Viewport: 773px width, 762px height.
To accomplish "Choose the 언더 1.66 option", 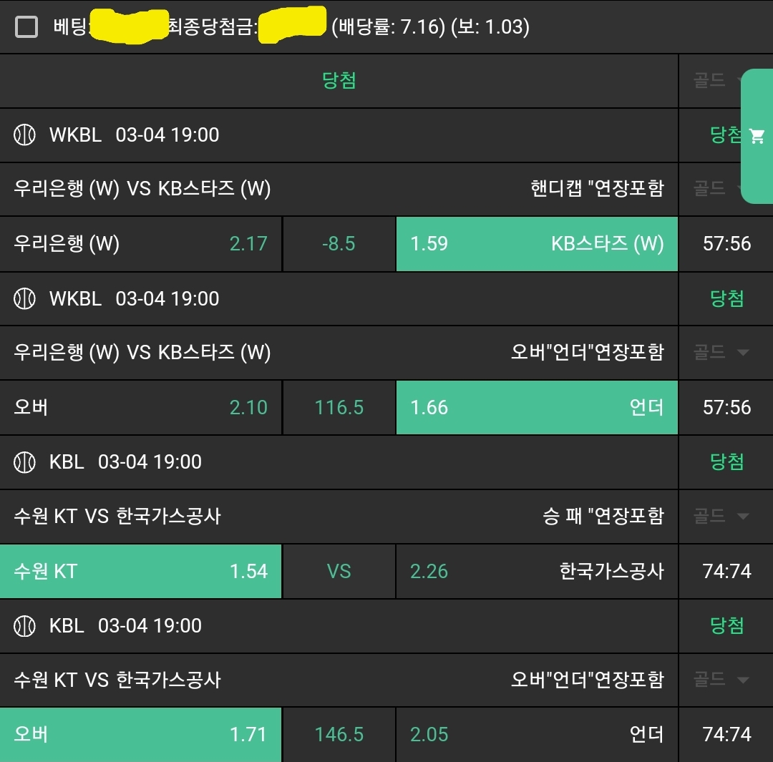I will tap(536, 407).
